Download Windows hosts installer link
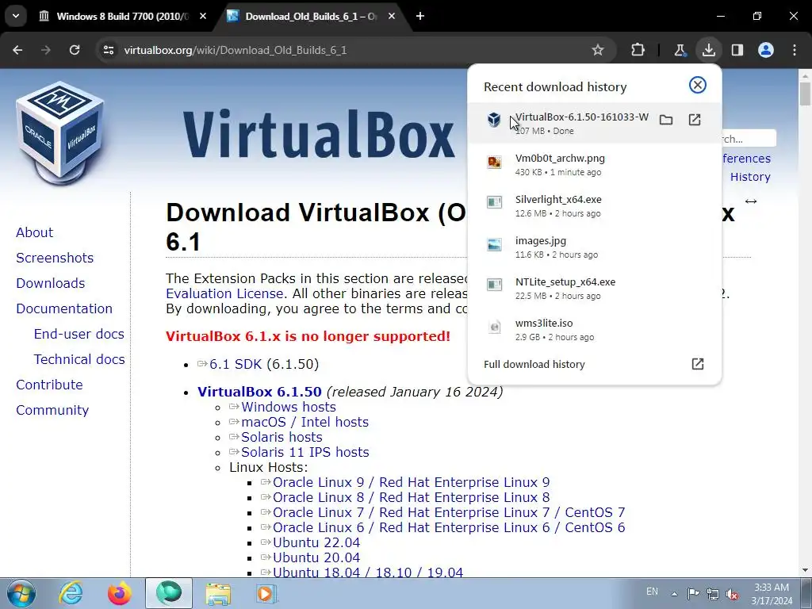 click(289, 407)
